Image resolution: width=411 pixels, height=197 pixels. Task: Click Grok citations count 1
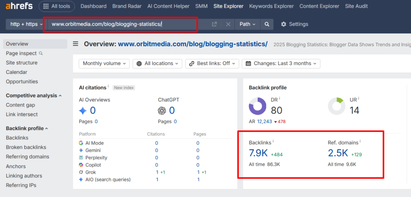pyautogui.click(x=157, y=173)
